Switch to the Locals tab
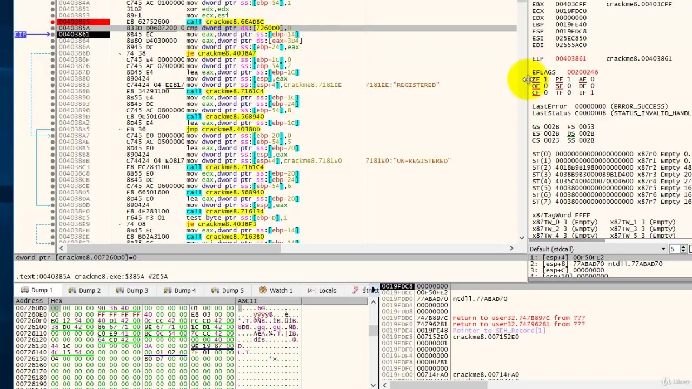This screenshot has height=389, width=692. tap(322, 291)
